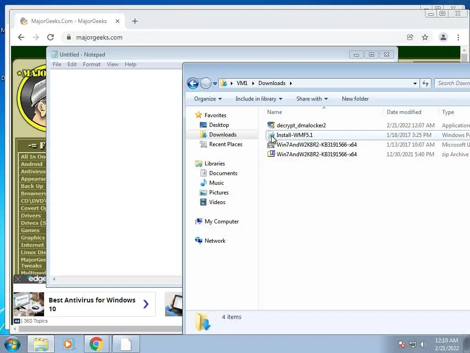
Task: Sort by Date modified column header
Action: click(x=411, y=112)
